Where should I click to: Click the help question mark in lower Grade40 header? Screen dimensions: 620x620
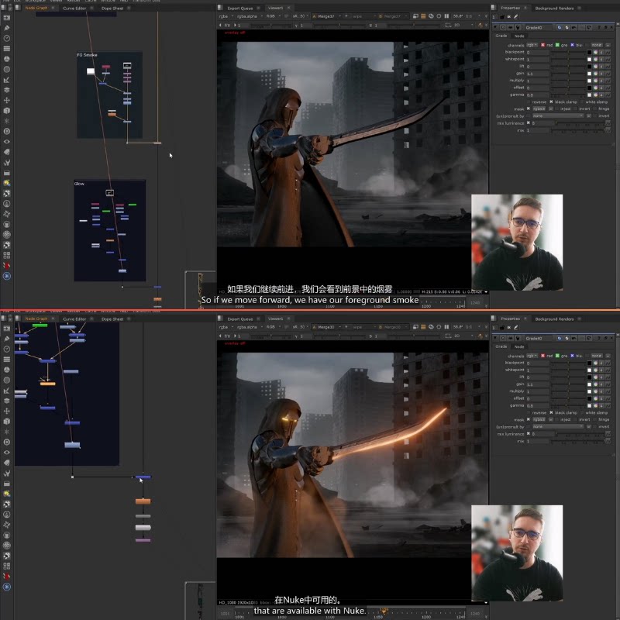pyautogui.click(x=599, y=338)
